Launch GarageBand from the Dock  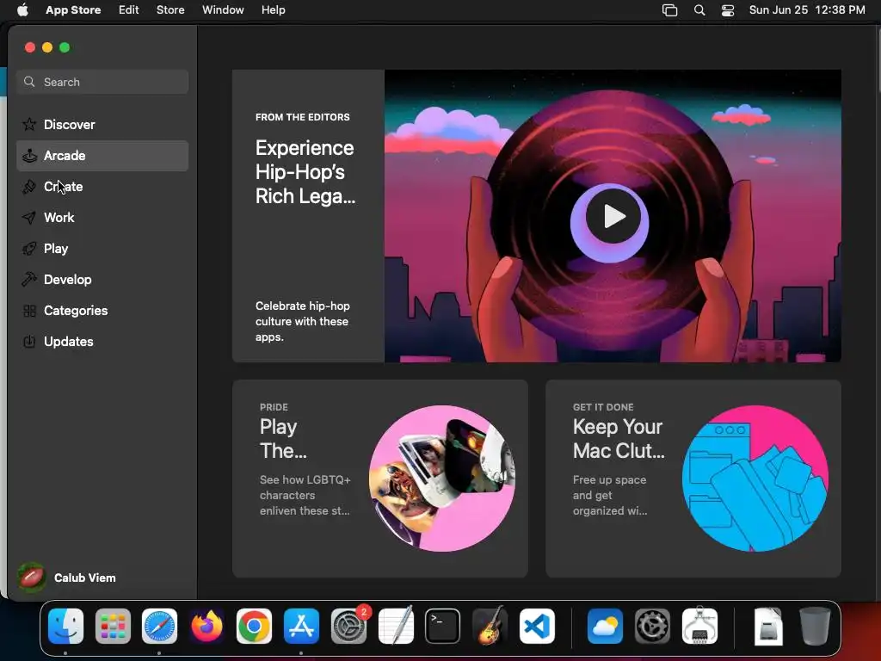click(490, 626)
